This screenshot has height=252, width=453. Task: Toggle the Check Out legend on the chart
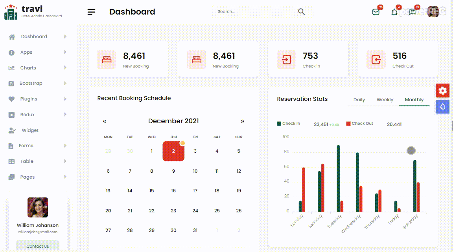click(360, 123)
